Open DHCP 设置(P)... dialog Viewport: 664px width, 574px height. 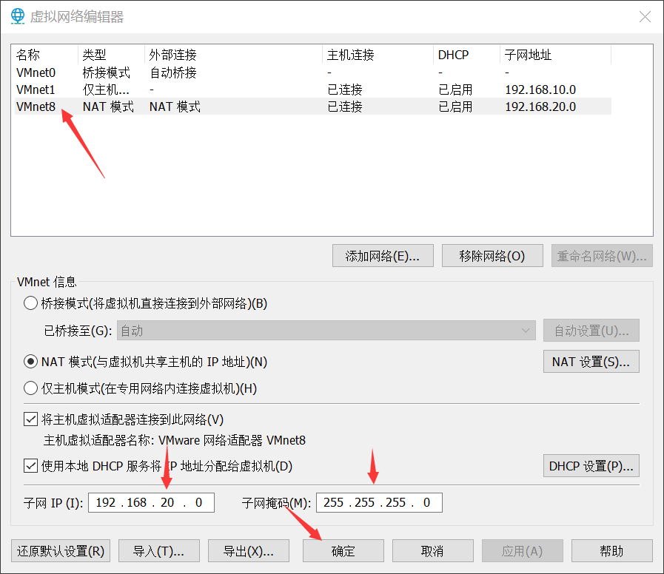click(591, 466)
